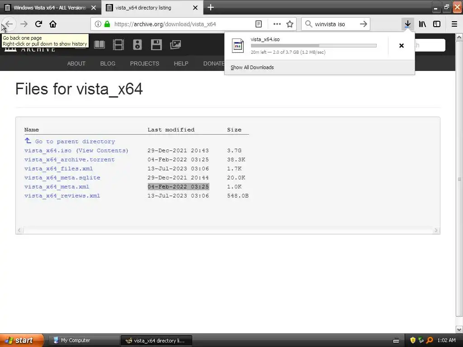Open the Firefox hamburger menu
This screenshot has width=463, height=347.
click(454, 24)
